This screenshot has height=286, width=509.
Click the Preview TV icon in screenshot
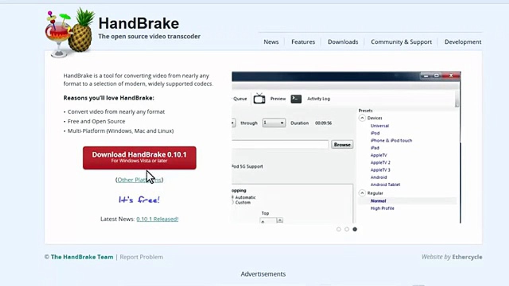[x=259, y=99]
